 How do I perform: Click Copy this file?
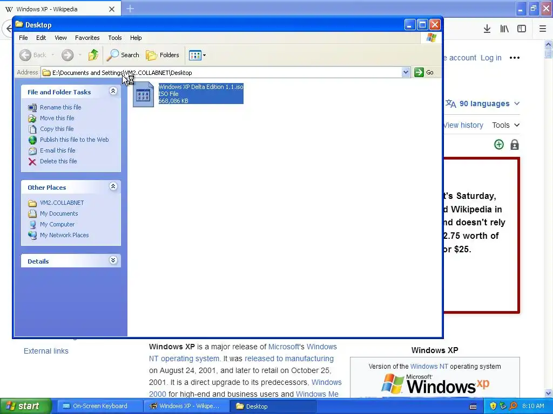pyautogui.click(x=57, y=129)
